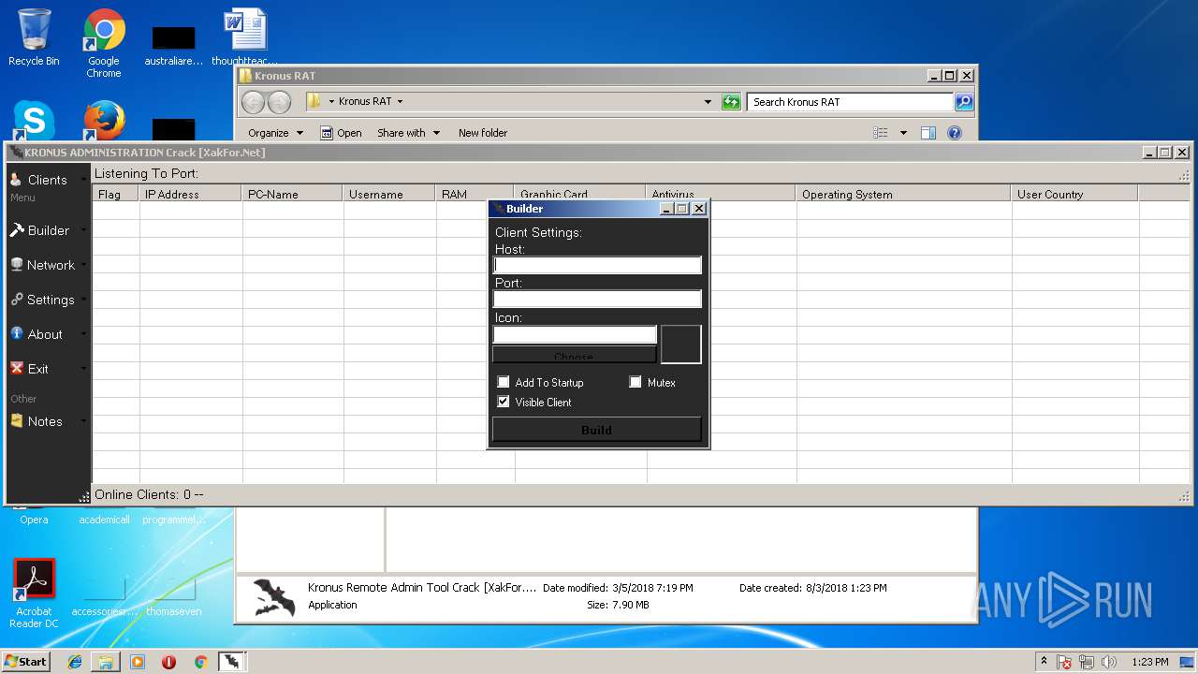Click the search magnifier in explorer window
Image resolution: width=1198 pixels, height=674 pixels.
click(x=964, y=102)
